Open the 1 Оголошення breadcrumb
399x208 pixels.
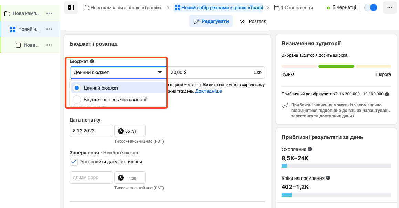coord(294,8)
